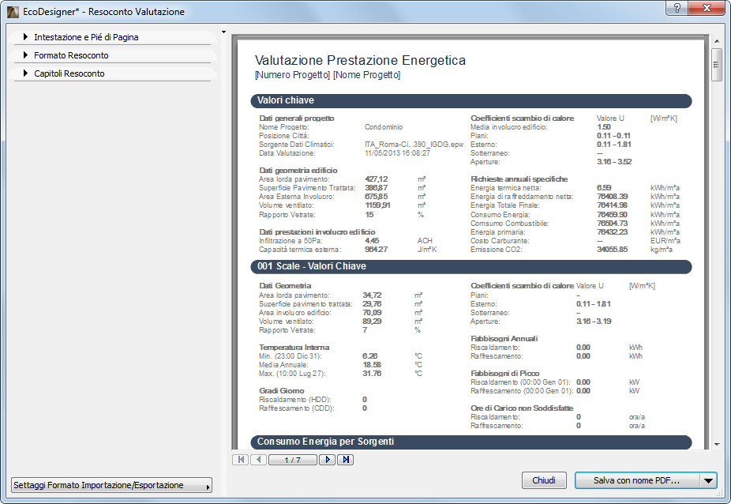This screenshot has width=731, height=504.
Task: Click the Data Valutazione date value
Action: [397, 153]
